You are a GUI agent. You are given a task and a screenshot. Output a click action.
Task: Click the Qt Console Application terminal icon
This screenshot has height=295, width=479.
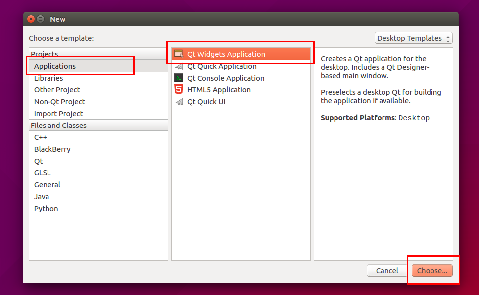(179, 78)
